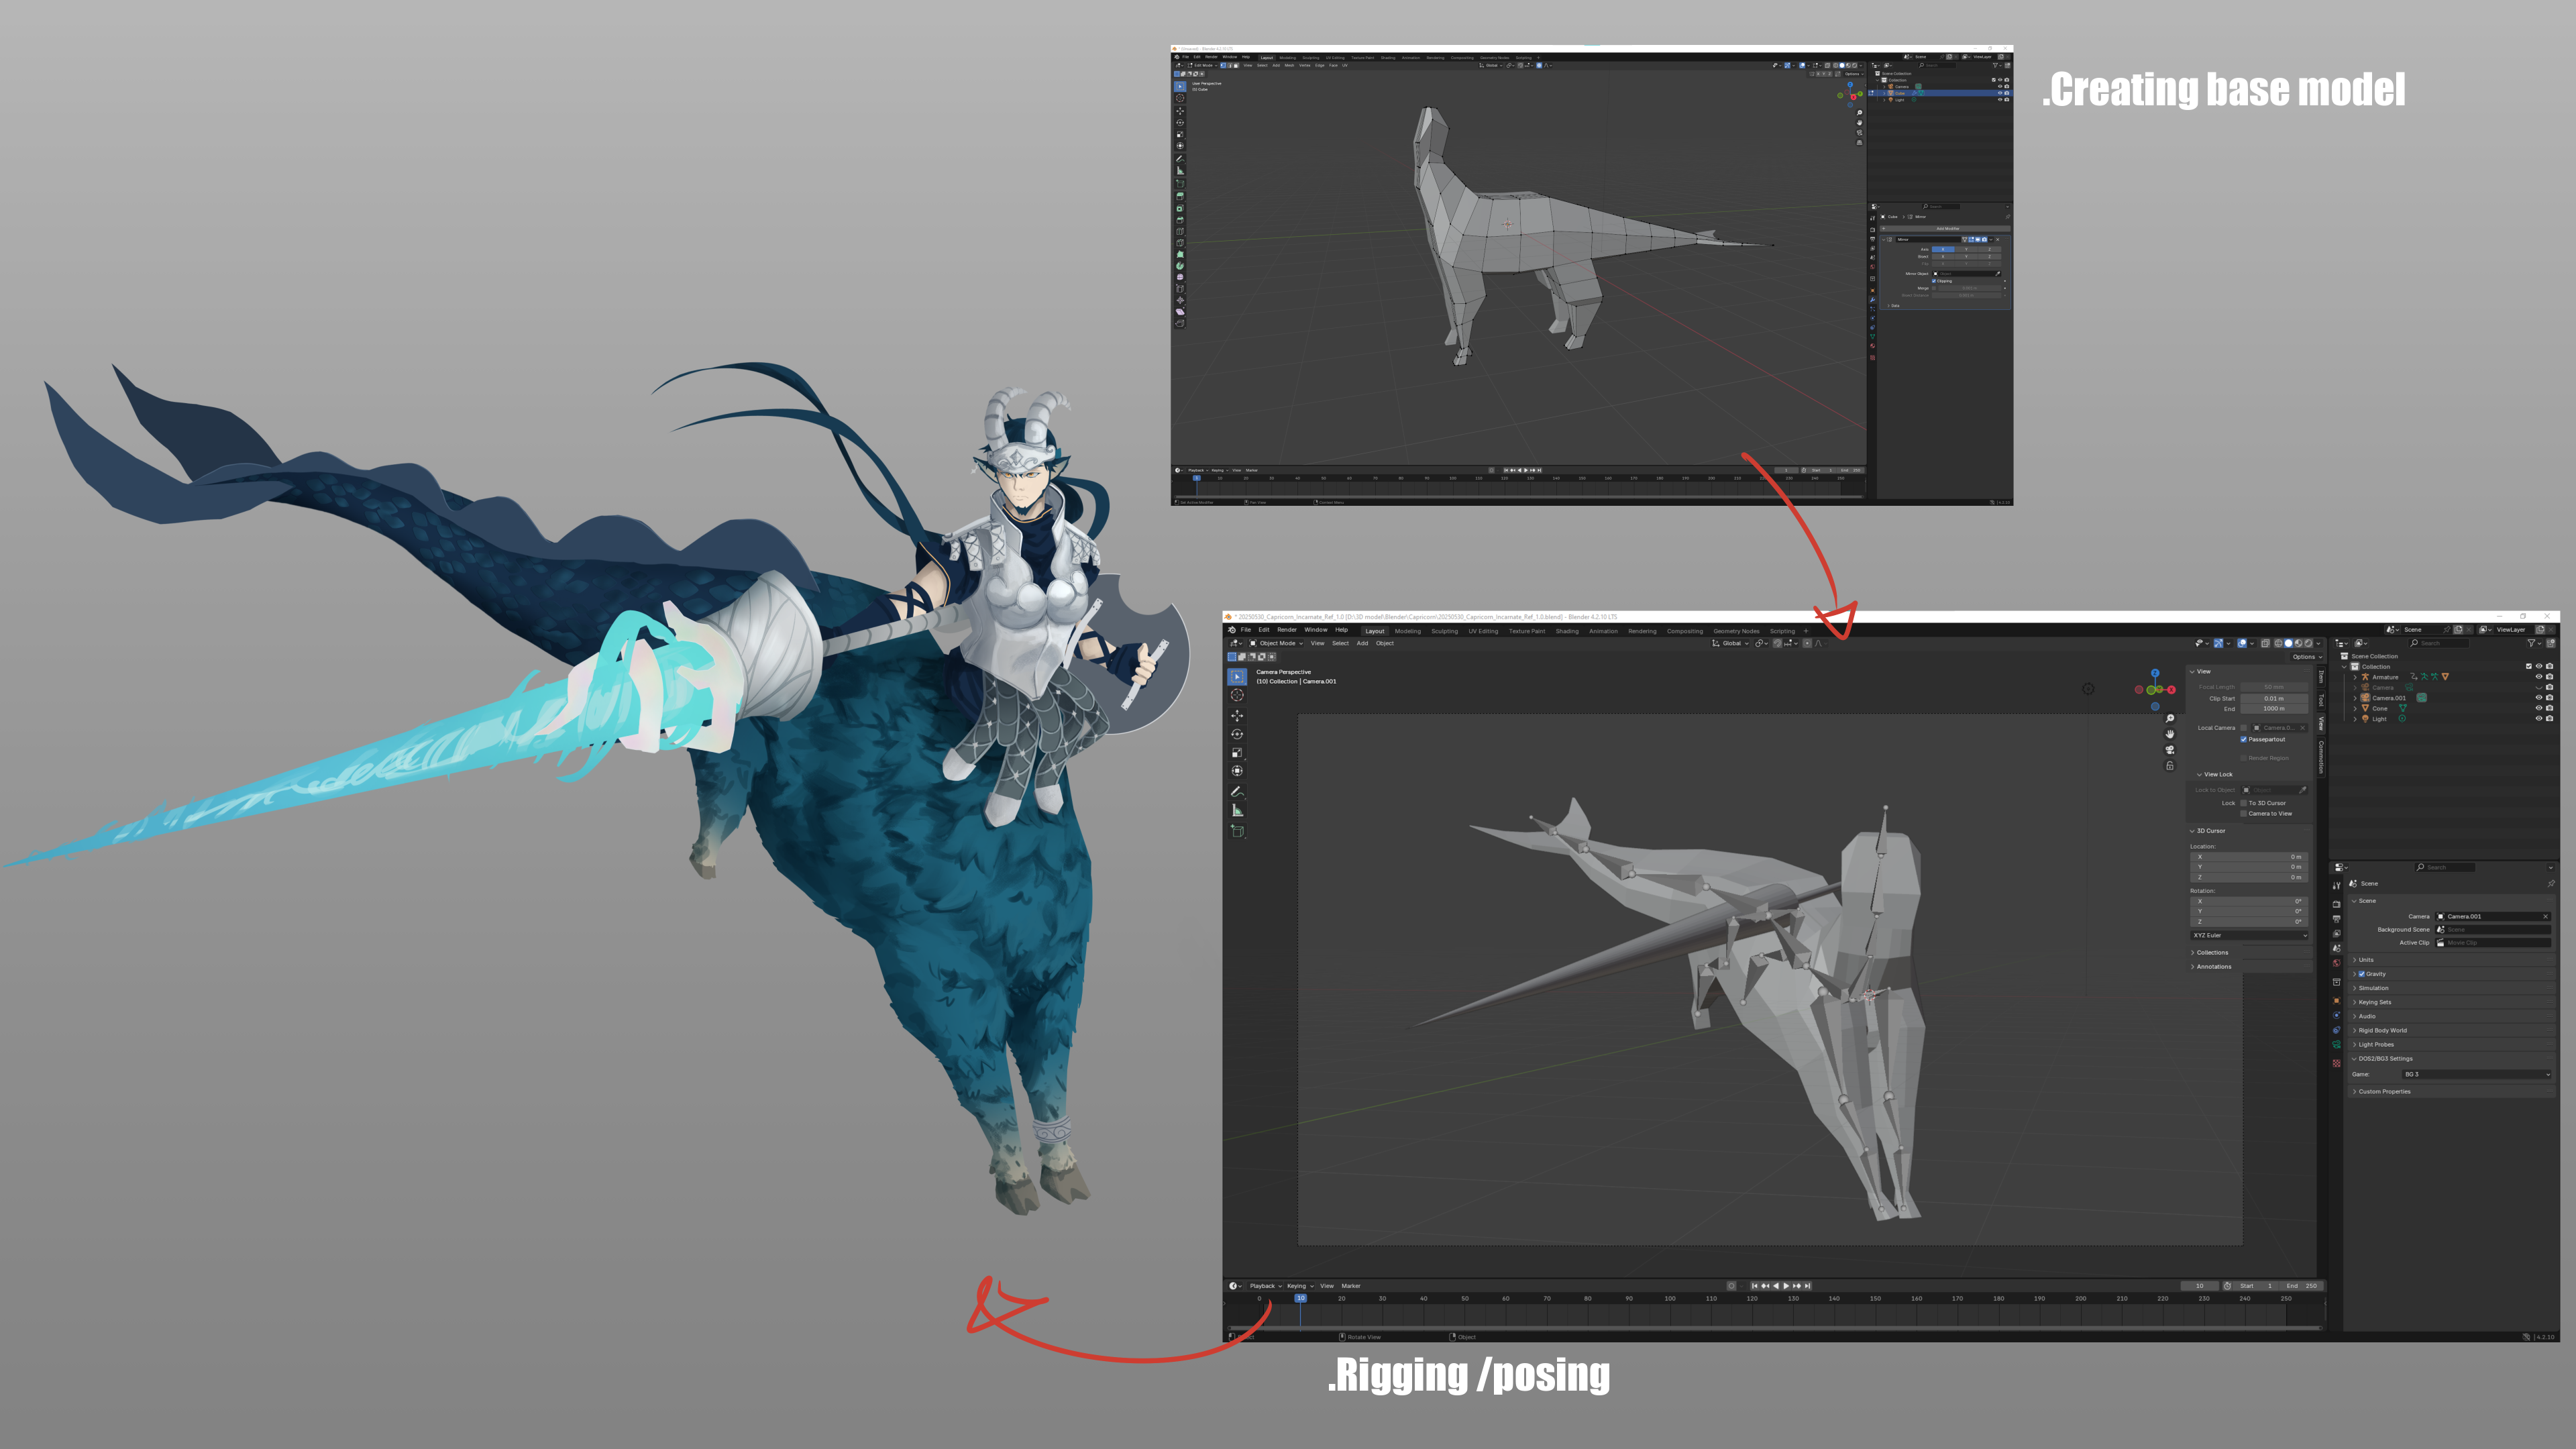Expand the Cone item in the outliner
The image size is (2576, 1449).
tap(2355, 708)
